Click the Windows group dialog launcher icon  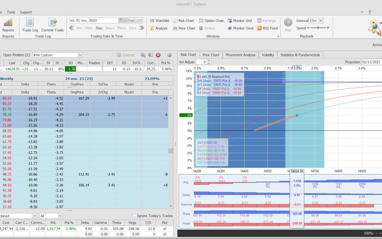[x=278, y=36]
